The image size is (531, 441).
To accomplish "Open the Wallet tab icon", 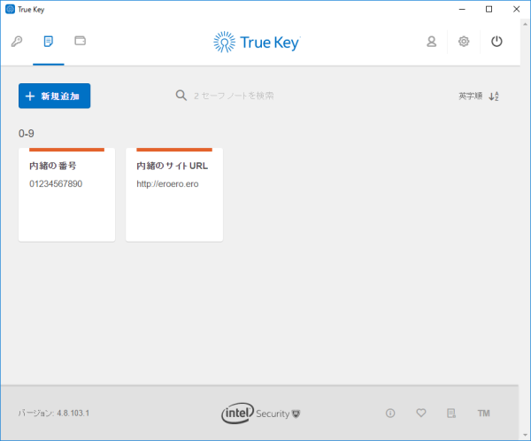I will 81,41.
